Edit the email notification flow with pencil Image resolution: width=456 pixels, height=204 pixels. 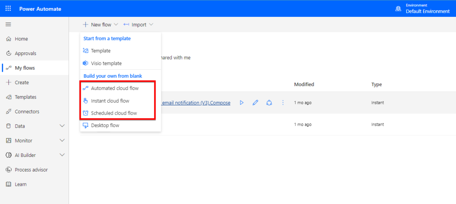coord(255,103)
